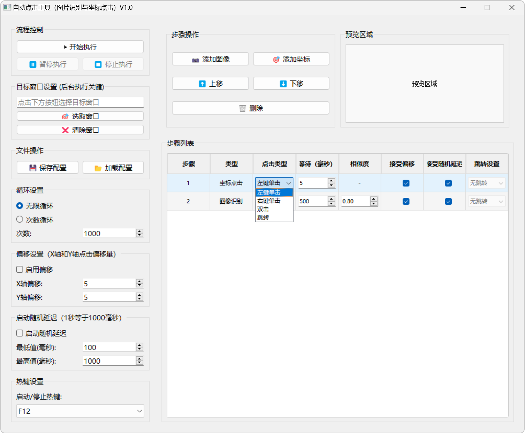The width and height of the screenshot is (525, 434).
Task: Increase the X轴偏移 value
Action: click(x=139, y=281)
